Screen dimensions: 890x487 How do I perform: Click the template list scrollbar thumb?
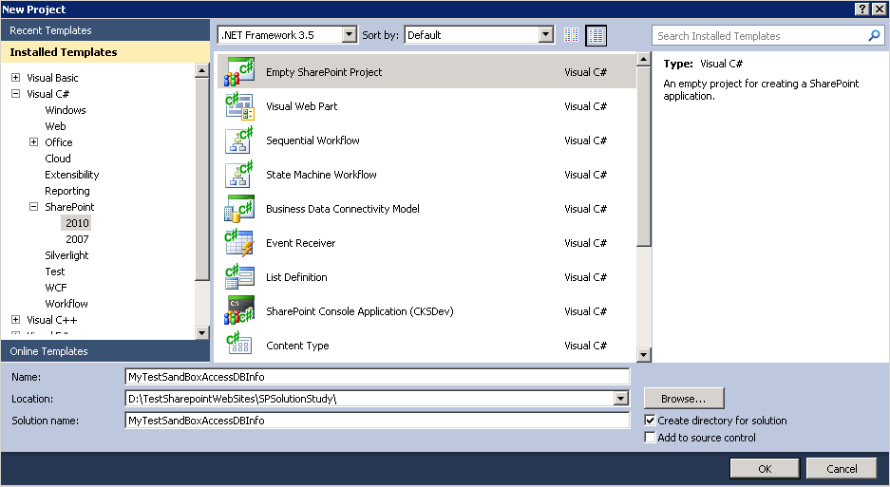tap(643, 157)
